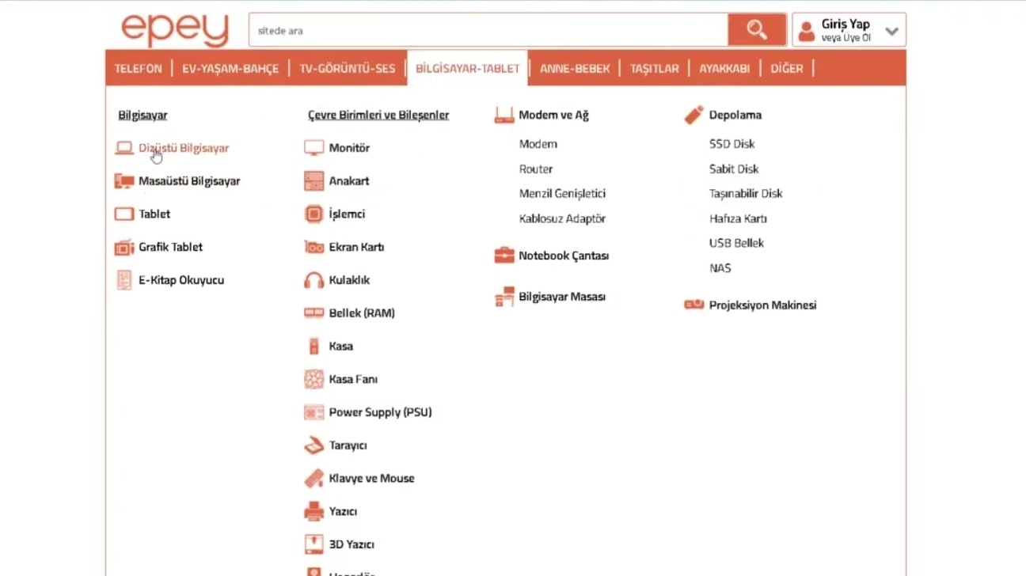Viewport: 1026px width, 576px height.
Task: Open the SSD Disk link
Action: point(731,144)
